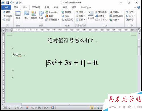This screenshot has width=142, height=111.
Task: Click the horizontal scrollbar left arrow
Action: [3, 104]
